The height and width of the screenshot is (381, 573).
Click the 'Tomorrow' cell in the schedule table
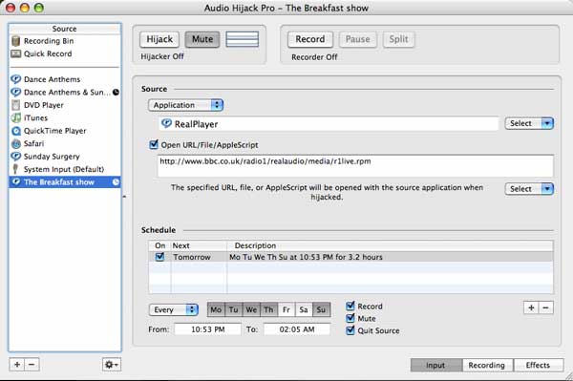tap(192, 257)
